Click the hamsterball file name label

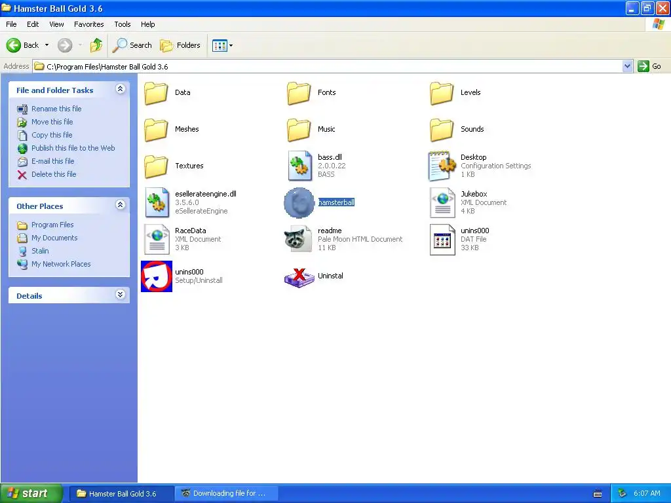pyautogui.click(x=336, y=202)
